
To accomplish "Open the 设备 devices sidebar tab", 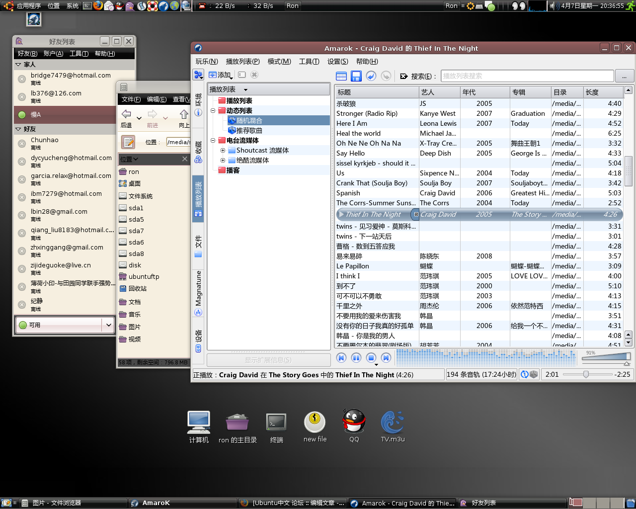I will pos(198,340).
